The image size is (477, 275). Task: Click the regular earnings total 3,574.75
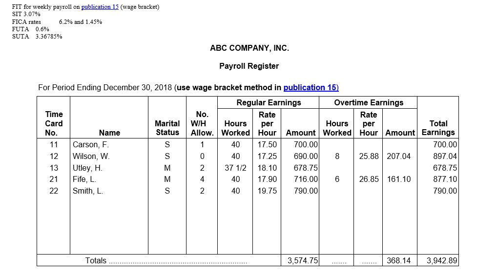tap(303, 260)
